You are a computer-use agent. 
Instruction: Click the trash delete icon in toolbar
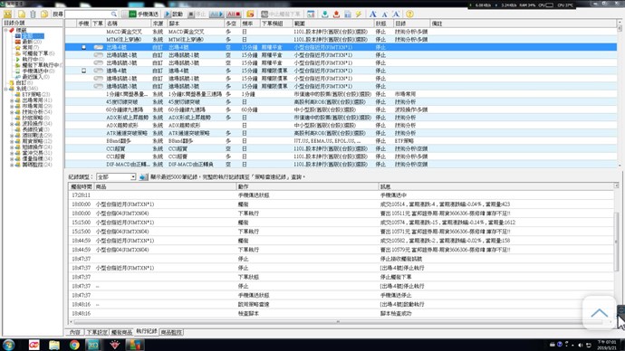34,14
